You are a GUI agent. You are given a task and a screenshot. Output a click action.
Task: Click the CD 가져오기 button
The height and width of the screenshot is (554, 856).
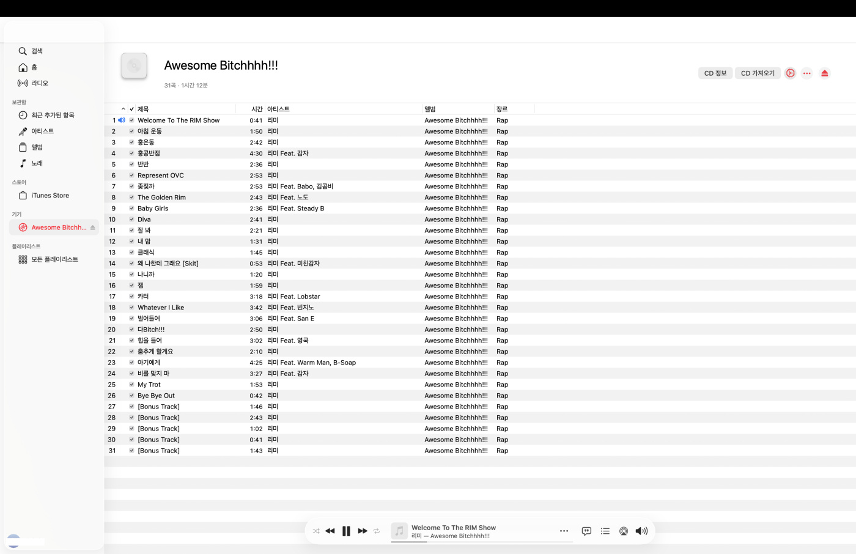[758, 73]
